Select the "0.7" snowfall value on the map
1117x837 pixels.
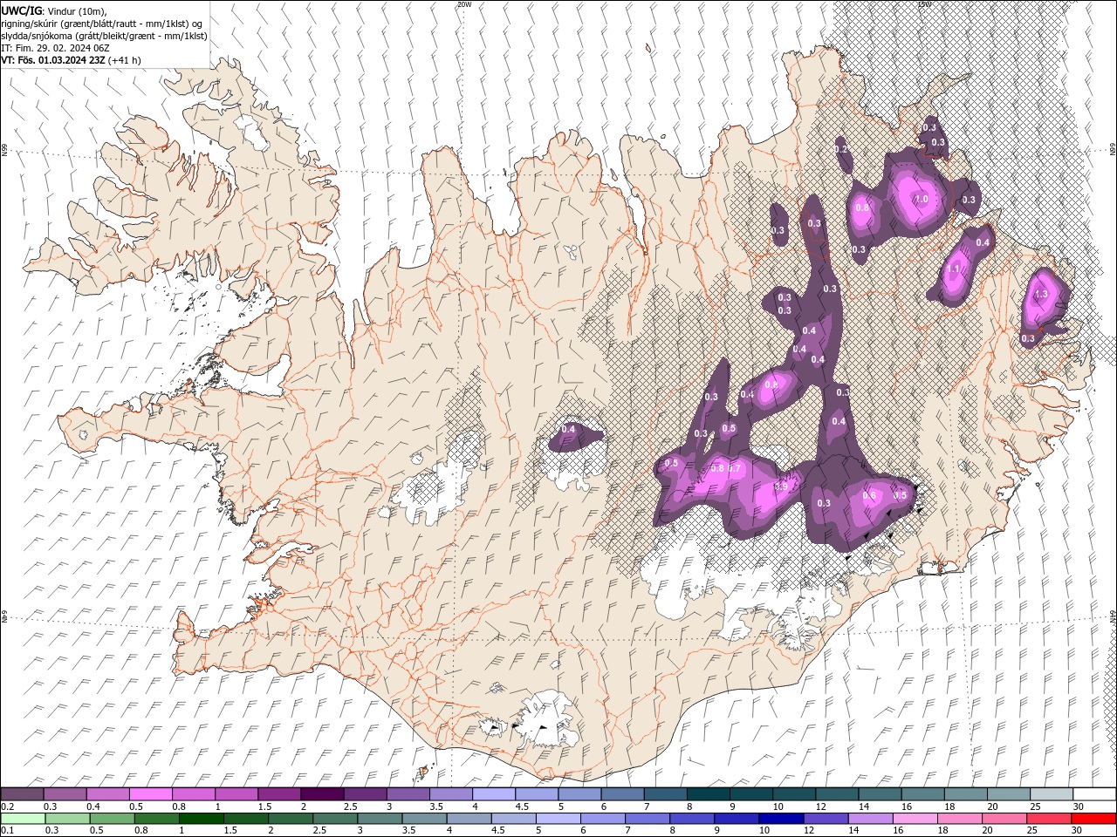point(735,468)
